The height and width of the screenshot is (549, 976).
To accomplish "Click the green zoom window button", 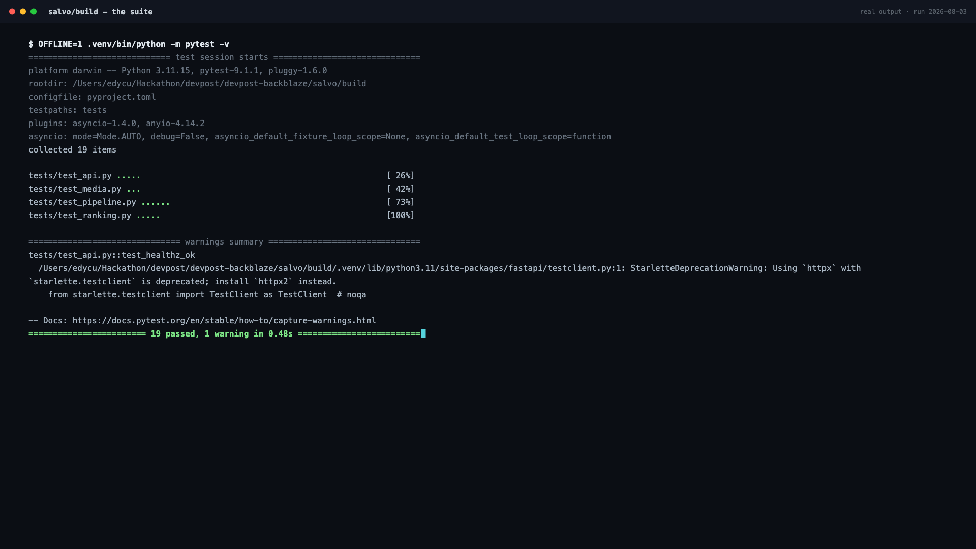I will [x=34, y=11].
